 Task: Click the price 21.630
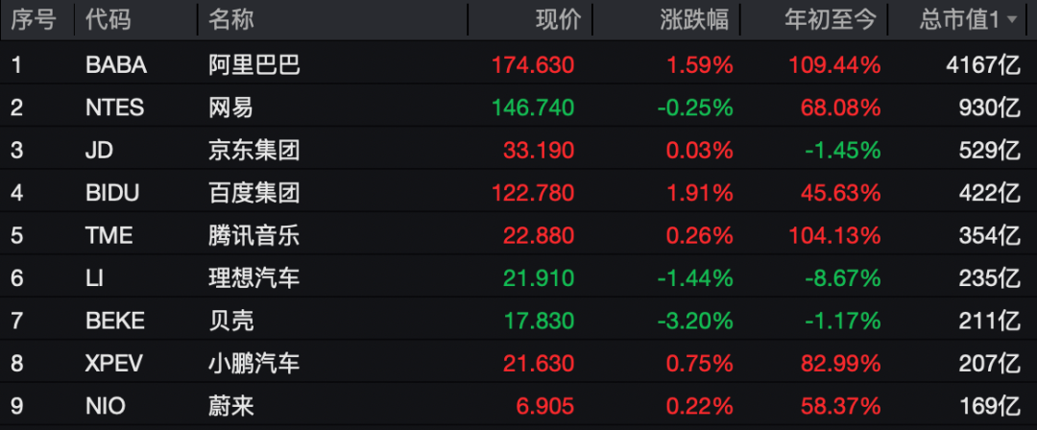click(x=539, y=363)
